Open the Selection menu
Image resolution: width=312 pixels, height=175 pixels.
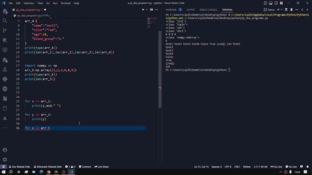click(x=29, y=3)
